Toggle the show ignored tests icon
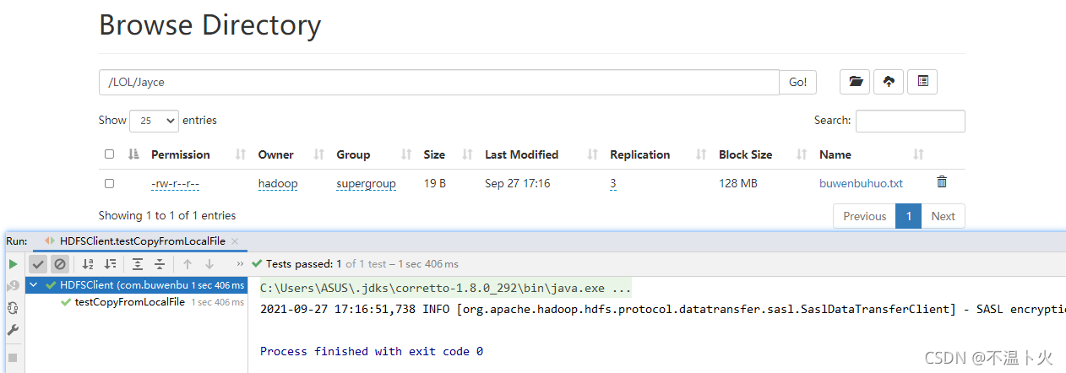 (60, 264)
